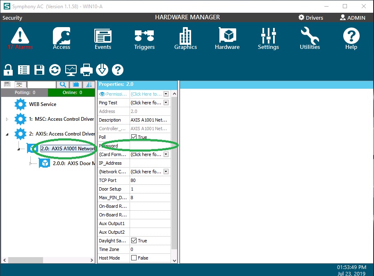
Task: Click the IP_Address value field
Action: 150,163
